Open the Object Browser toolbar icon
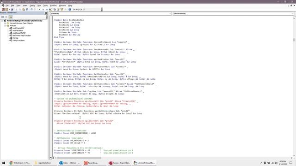The height and width of the screenshot is (166, 296). tap(62, 9)
